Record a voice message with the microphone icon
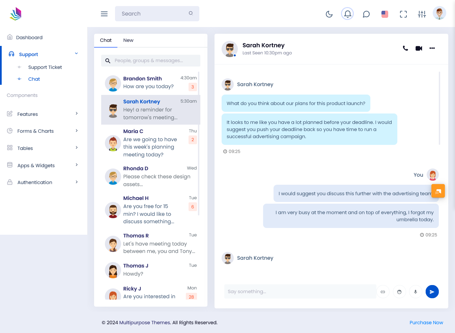 (x=416, y=291)
